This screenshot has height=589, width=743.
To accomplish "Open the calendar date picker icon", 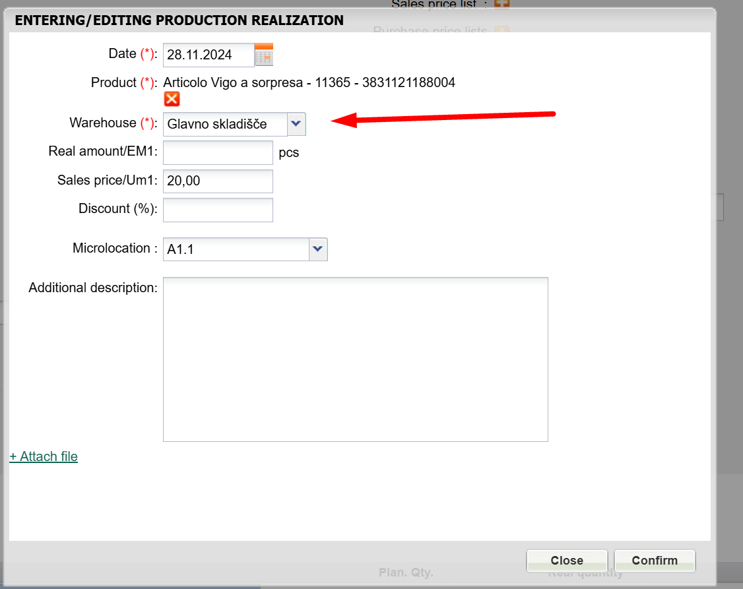I will pyautogui.click(x=264, y=55).
